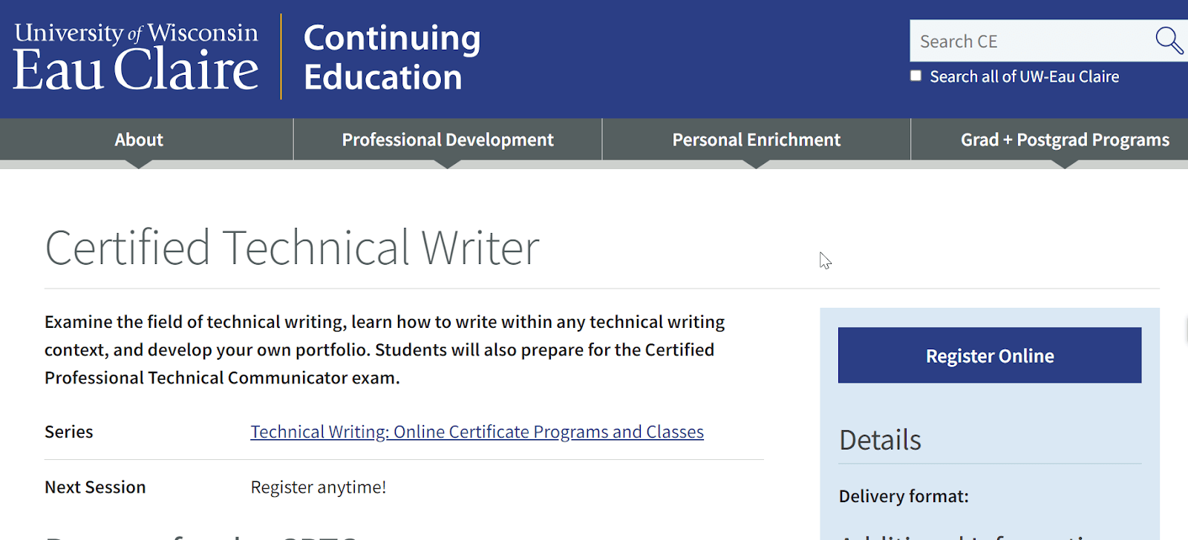Click the Details section heading
1188x540 pixels.
[879, 439]
